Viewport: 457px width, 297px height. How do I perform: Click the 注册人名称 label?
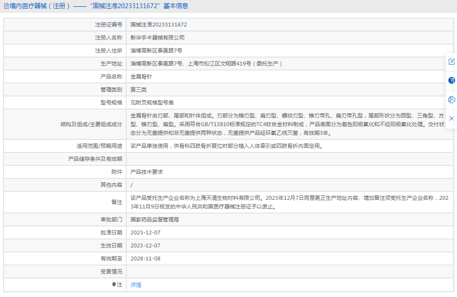[x=109, y=38]
